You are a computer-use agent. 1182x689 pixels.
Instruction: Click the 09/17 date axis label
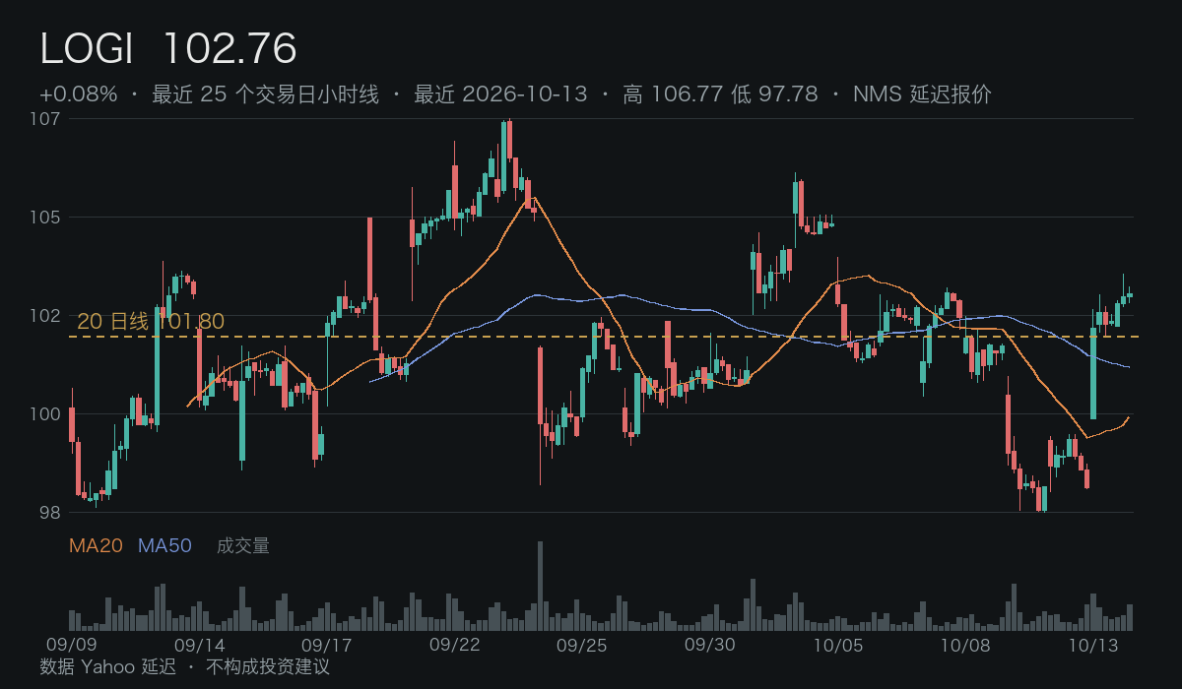(327, 646)
